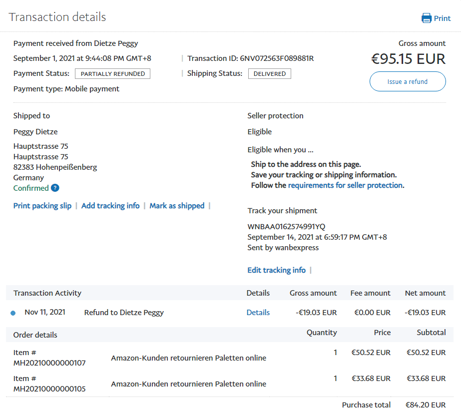
Task: Click the Transaction ID 6NV072563F089881R
Action: (x=277, y=58)
